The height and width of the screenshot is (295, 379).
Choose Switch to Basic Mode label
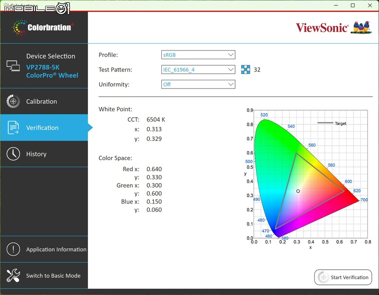tap(53, 276)
